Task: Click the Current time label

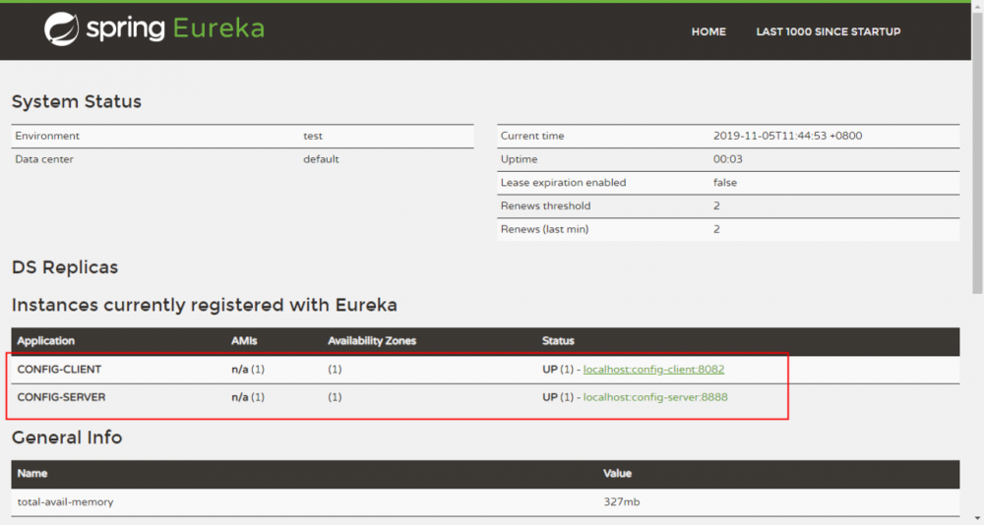Action: pyautogui.click(x=532, y=136)
